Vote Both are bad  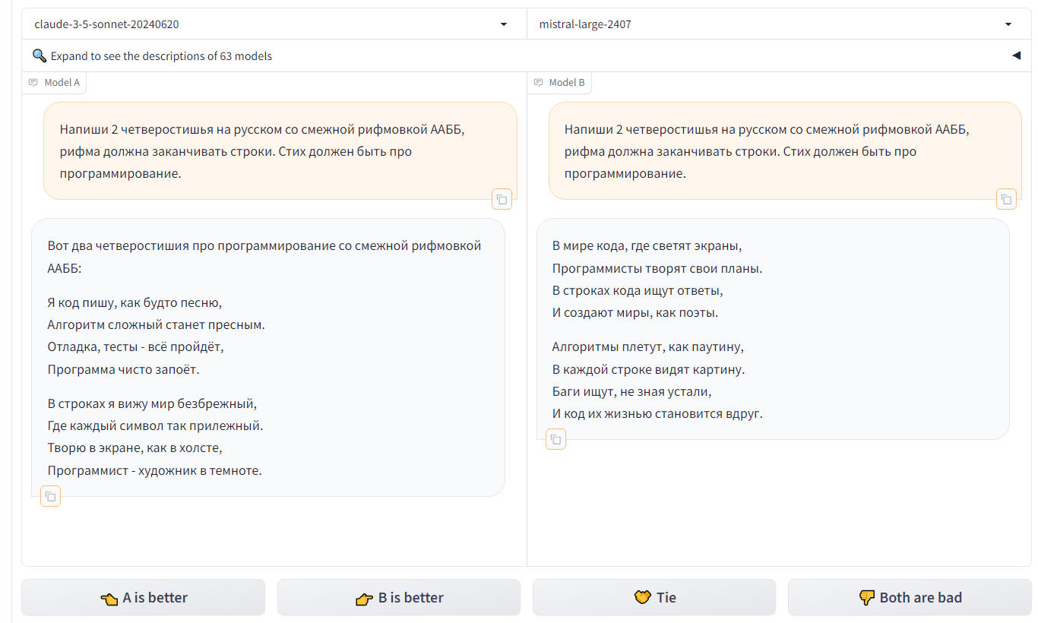point(910,597)
